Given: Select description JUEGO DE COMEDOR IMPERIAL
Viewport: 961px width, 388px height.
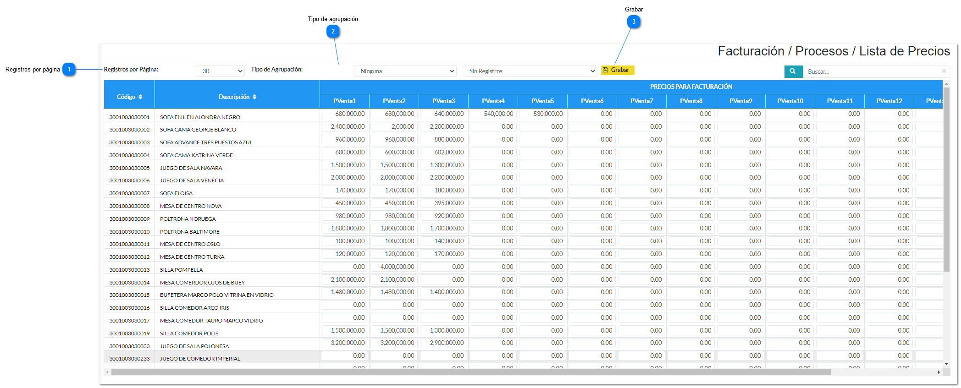Looking at the screenshot, I should (x=200, y=359).
